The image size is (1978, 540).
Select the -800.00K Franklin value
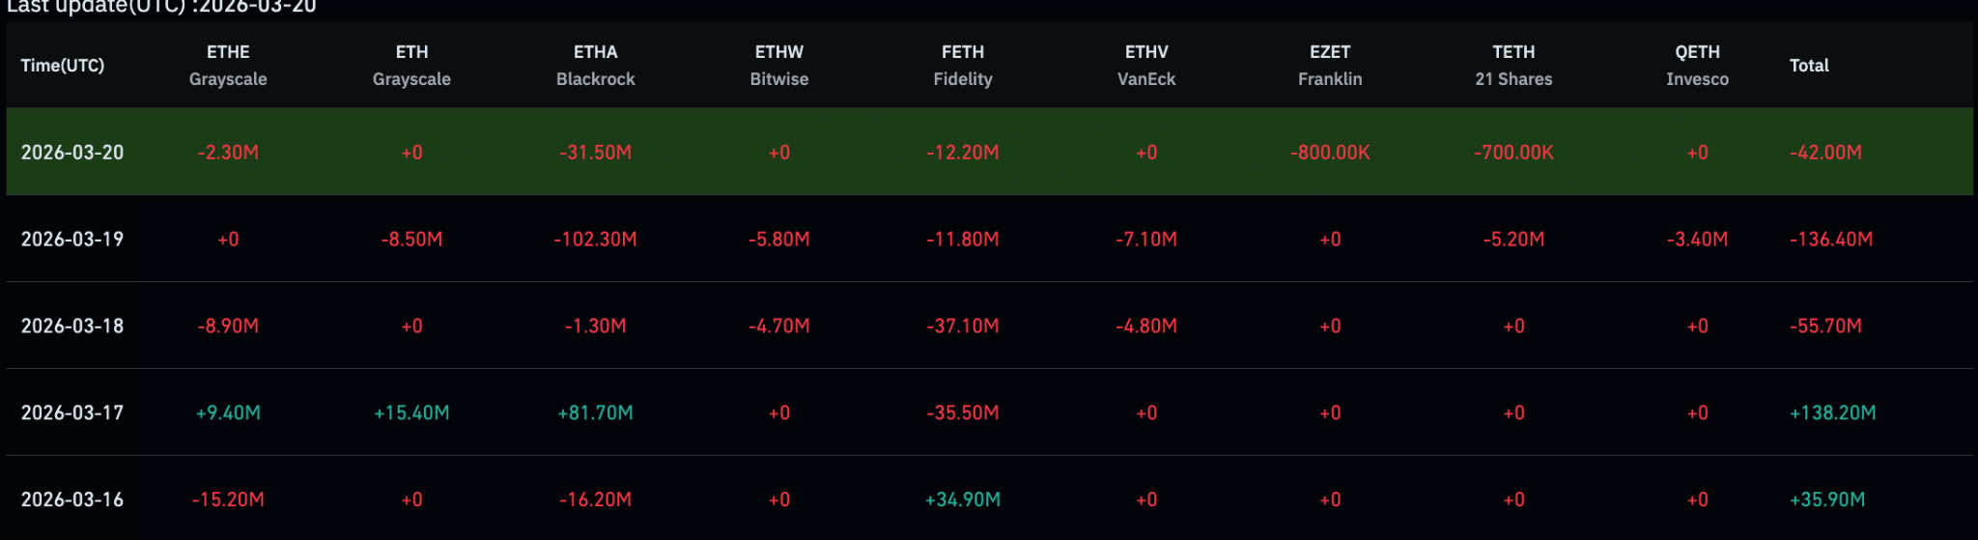tap(1330, 153)
